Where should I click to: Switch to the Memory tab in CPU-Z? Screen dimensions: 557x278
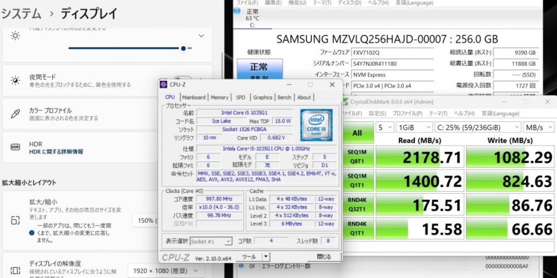(219, 97)
